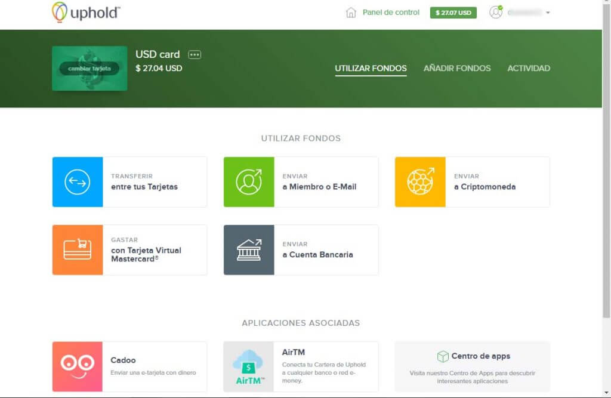Open the USD card options ellipsis
611x398 pixels.
(x=195, y=54)
